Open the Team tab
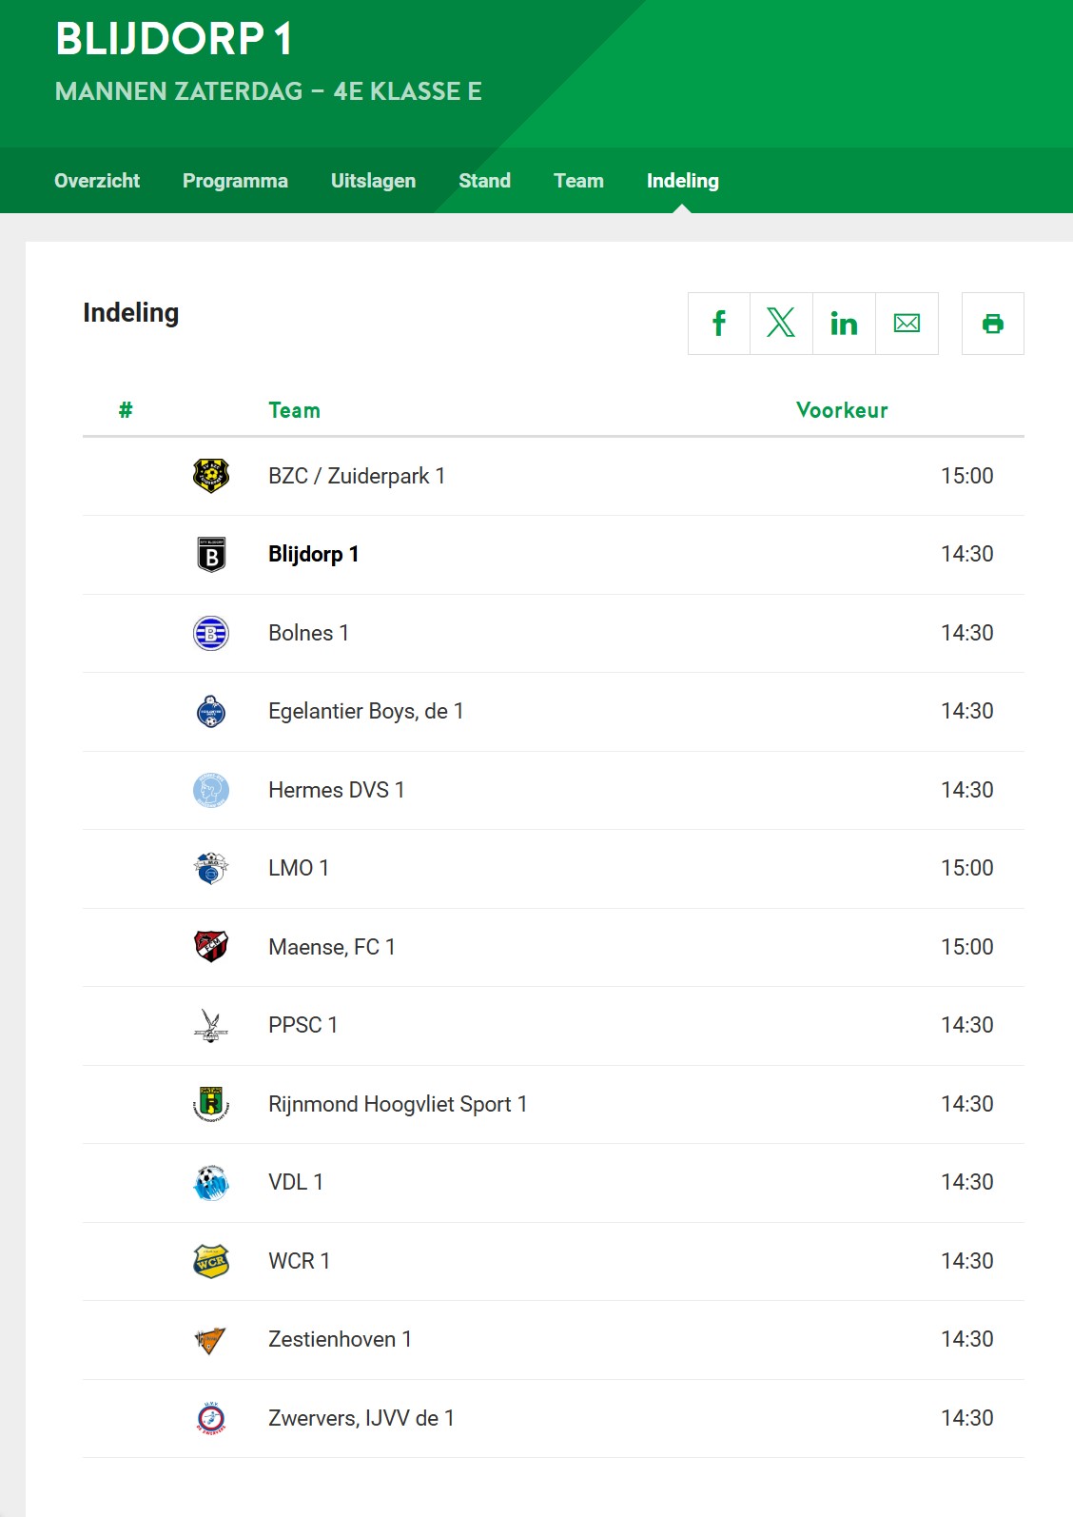The width and height of the screenshot is (1073, 1517). (578, 181)
